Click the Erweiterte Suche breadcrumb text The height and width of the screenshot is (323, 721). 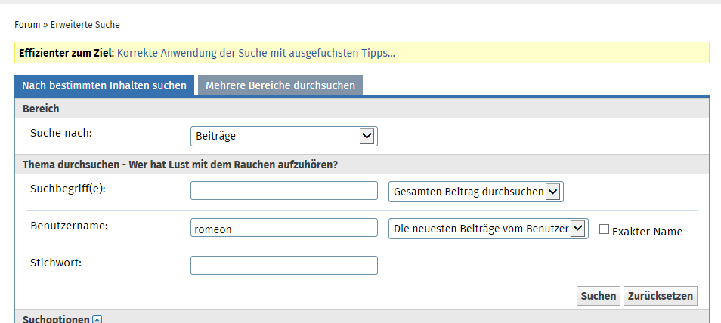coord(85,25)
